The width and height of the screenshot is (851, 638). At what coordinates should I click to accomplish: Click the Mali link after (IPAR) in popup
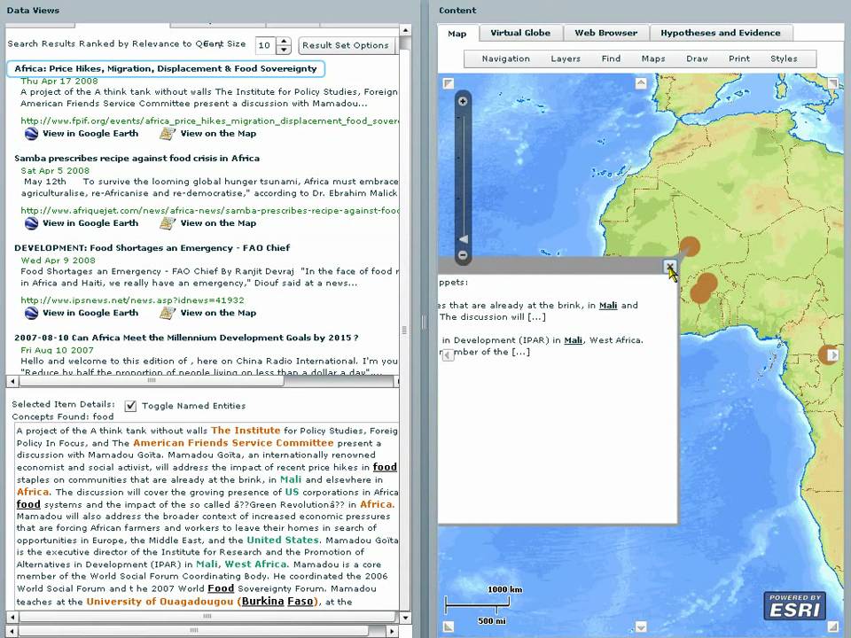point(574,340)
